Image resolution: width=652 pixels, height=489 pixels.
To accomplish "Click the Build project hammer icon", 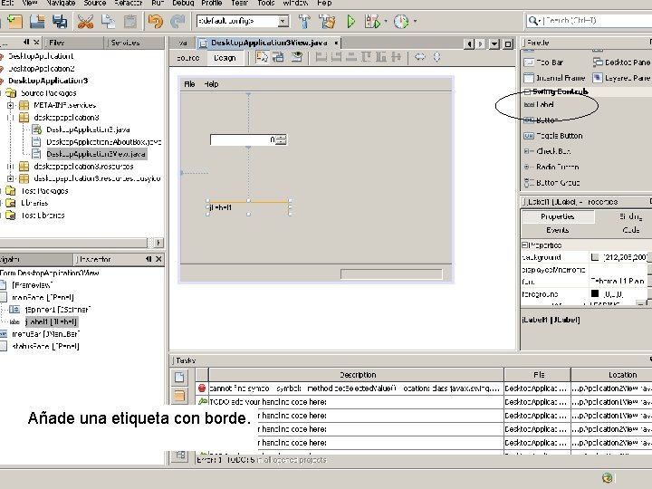I will pyautogui.click(x=303, y=21).
